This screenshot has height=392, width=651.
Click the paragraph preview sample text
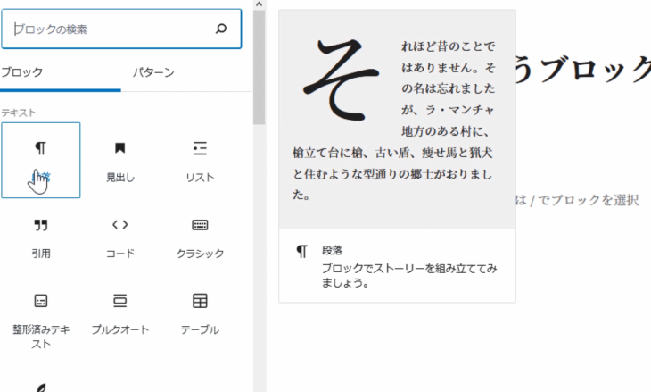point(393,121)
